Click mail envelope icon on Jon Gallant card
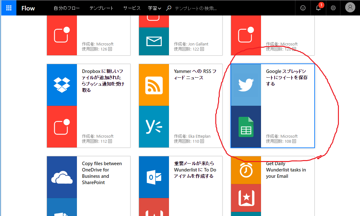This screenshot has height=216, width=360. [154, 41]
